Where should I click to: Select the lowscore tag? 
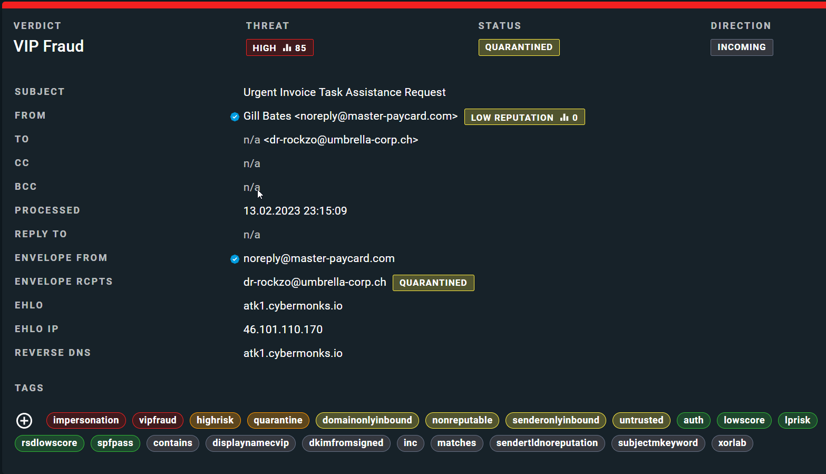pyautogui.click(x=744, y=420)
